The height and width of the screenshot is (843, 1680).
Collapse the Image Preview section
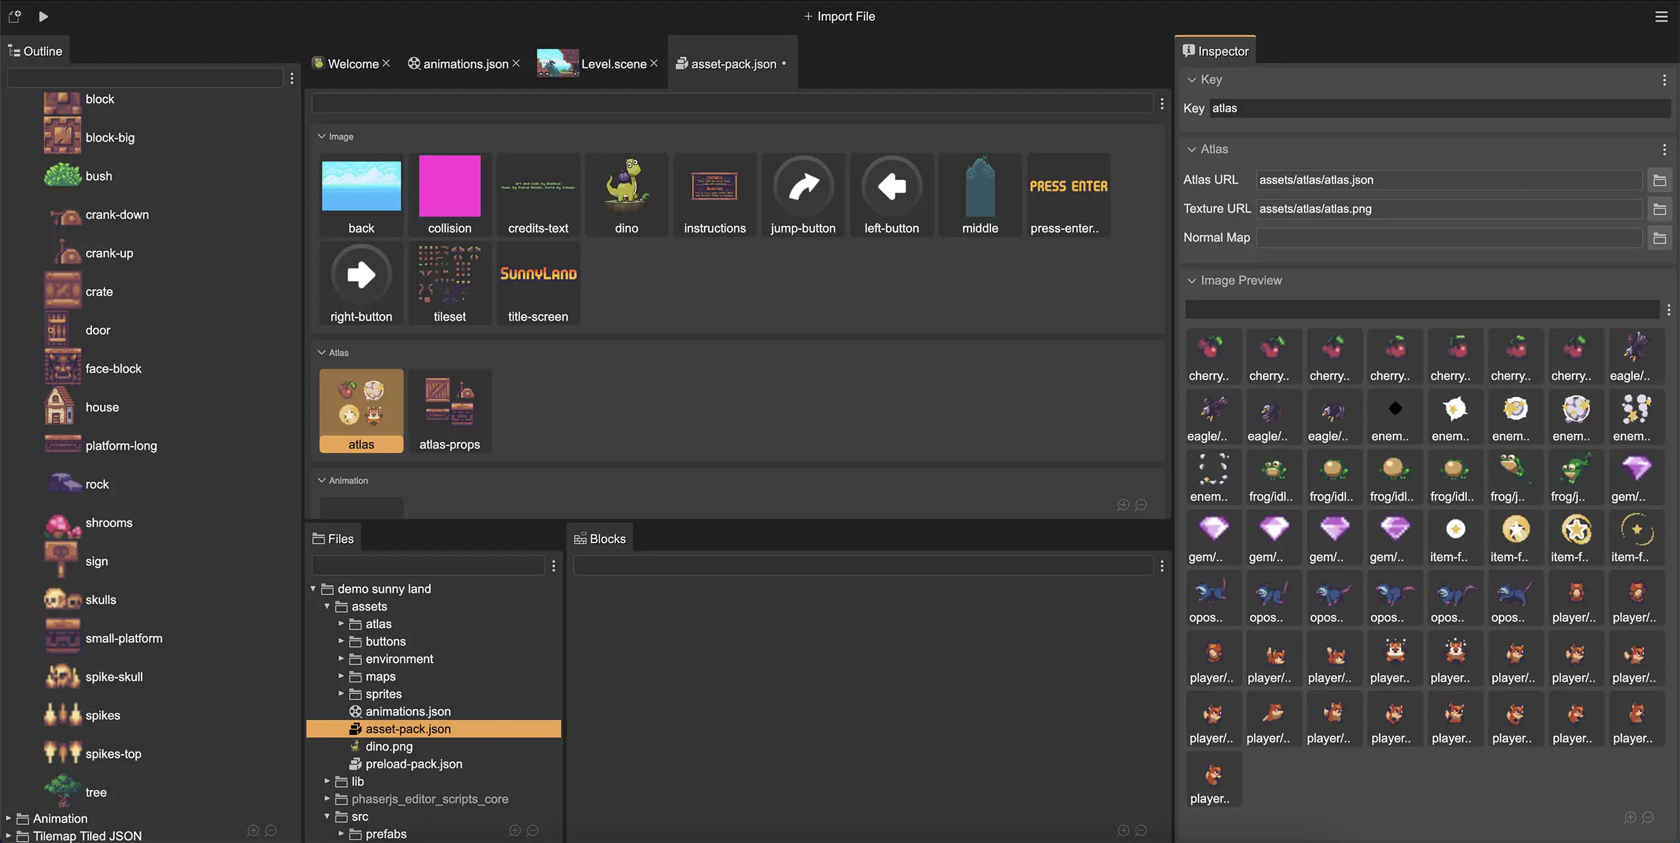click(1191, 281)
